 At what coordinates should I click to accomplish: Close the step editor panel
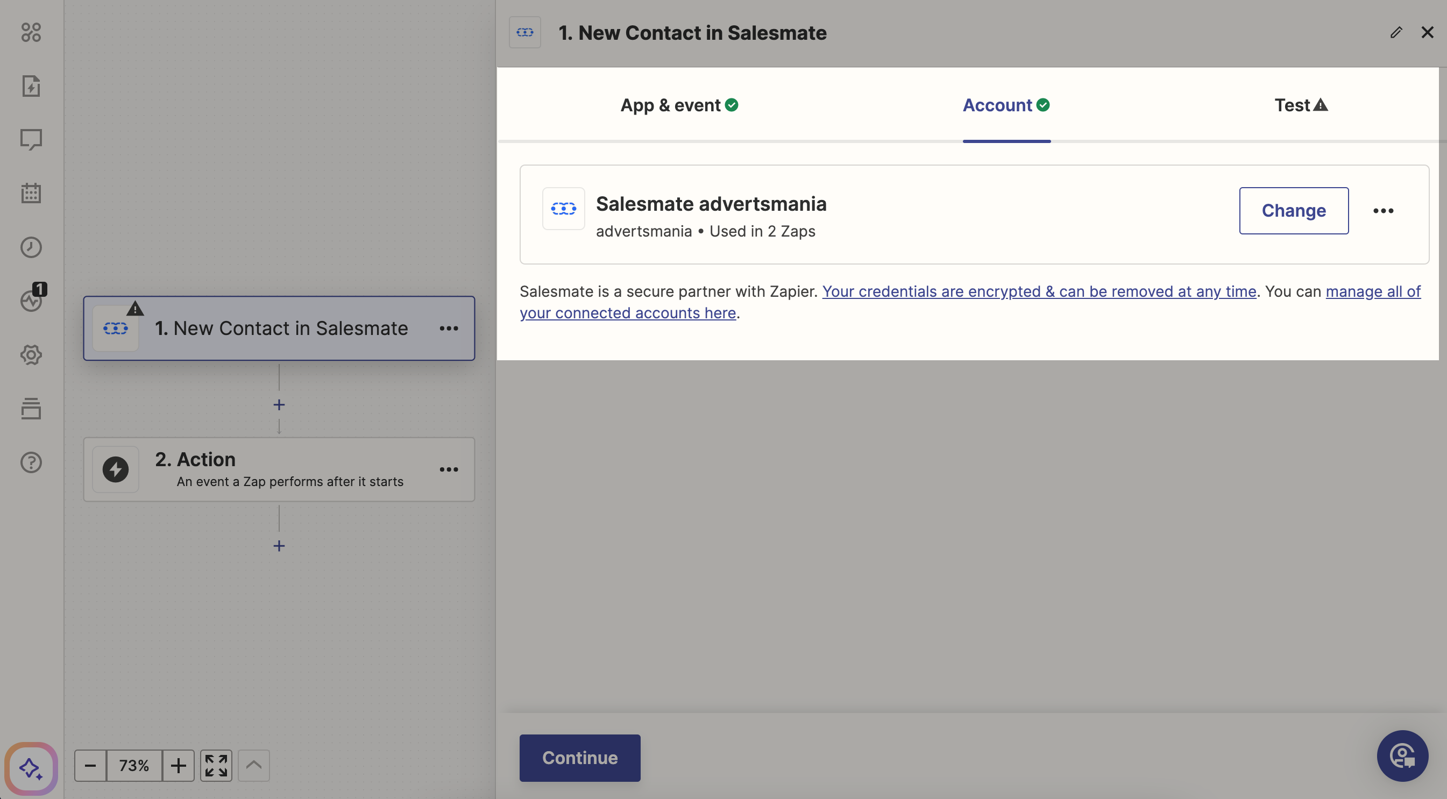point(1427,33)
